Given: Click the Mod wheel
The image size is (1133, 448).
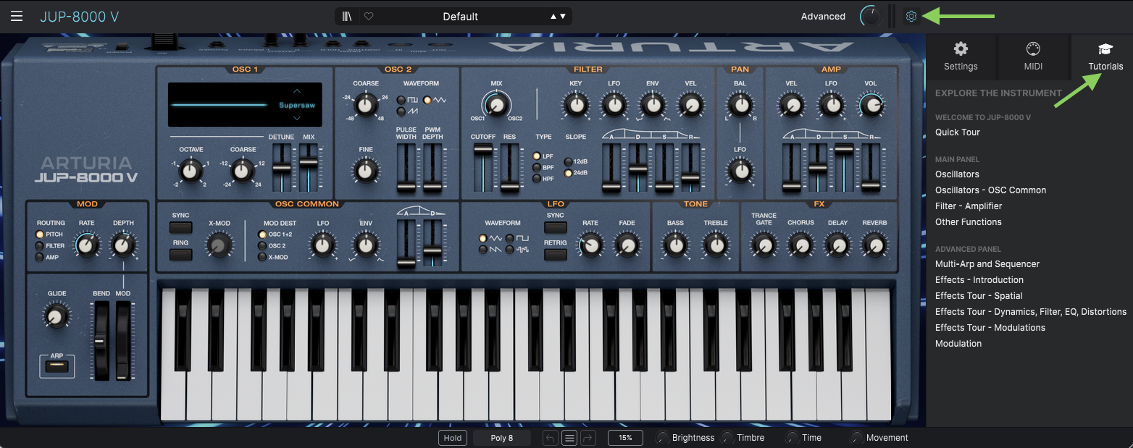Looking at the screenshot, I should (125, 341).
